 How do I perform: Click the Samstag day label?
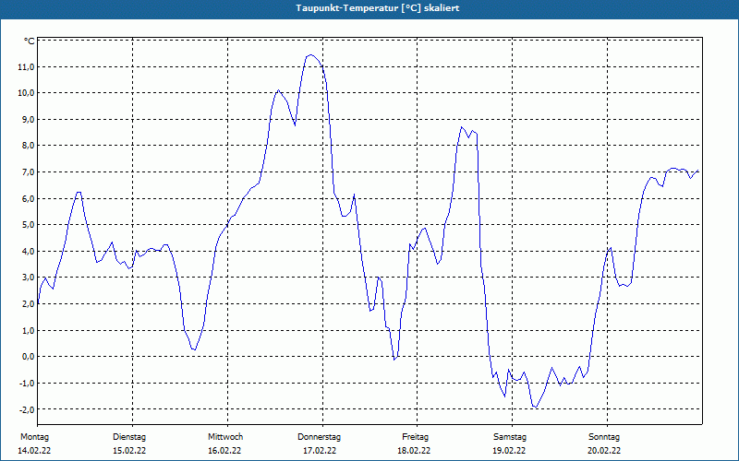click(510, 437)
